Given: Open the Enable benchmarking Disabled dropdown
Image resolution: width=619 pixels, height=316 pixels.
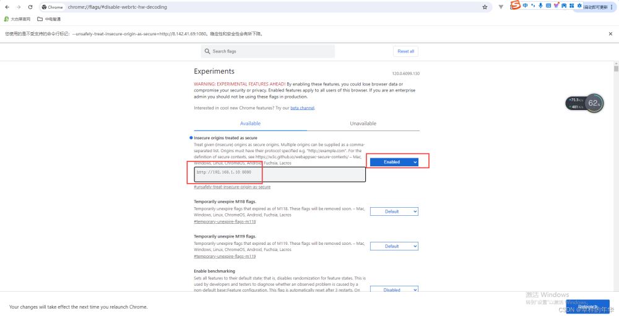Looking at the screenshot, I should point(394,290).
